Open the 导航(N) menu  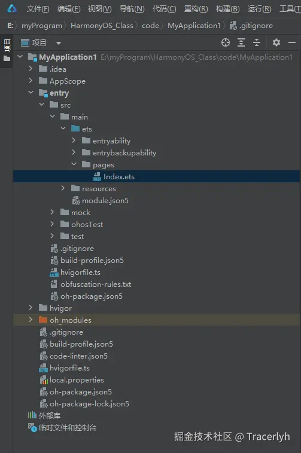tap(132, 9)
